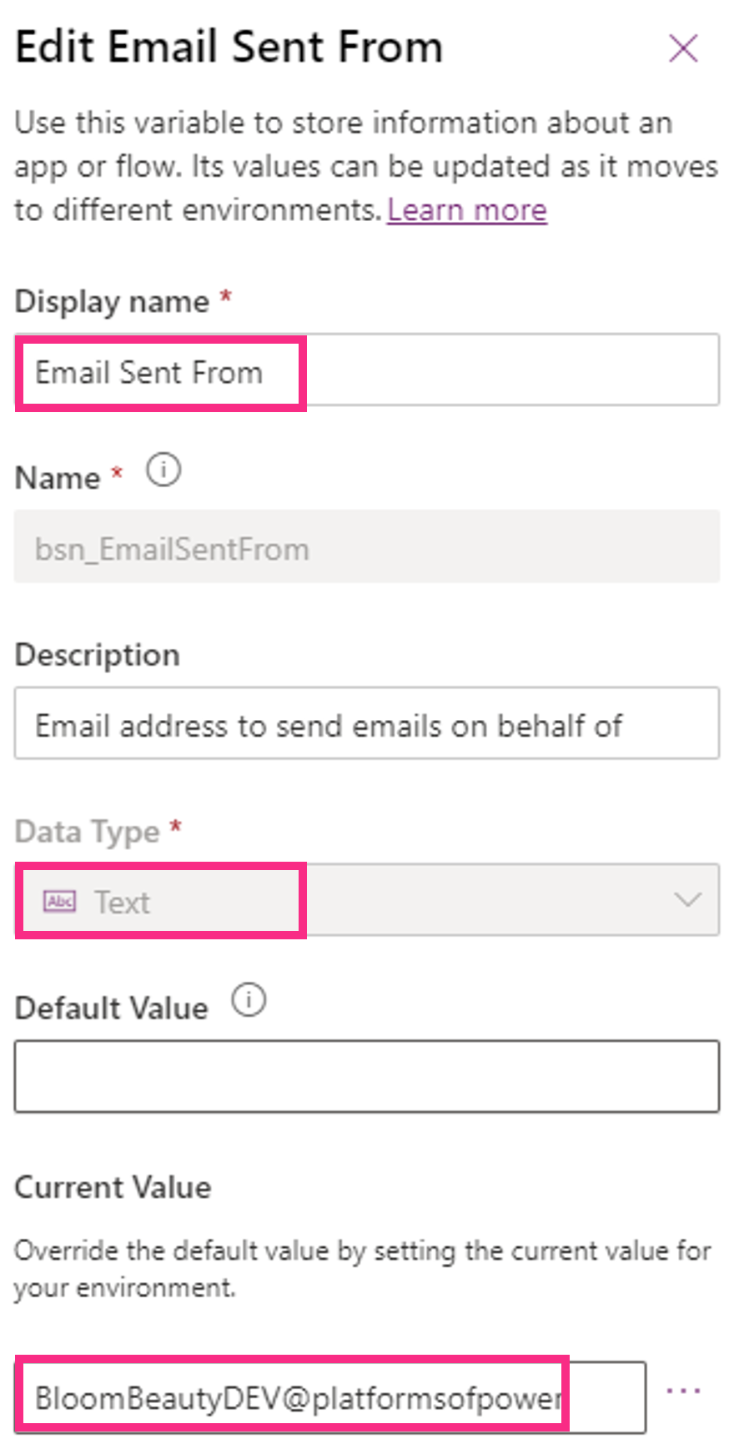734x1439 pixels.
Task: Click the empty Default Value box
Action: (x=367, y=1076)
